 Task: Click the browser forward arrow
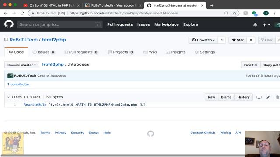[14, 13]
